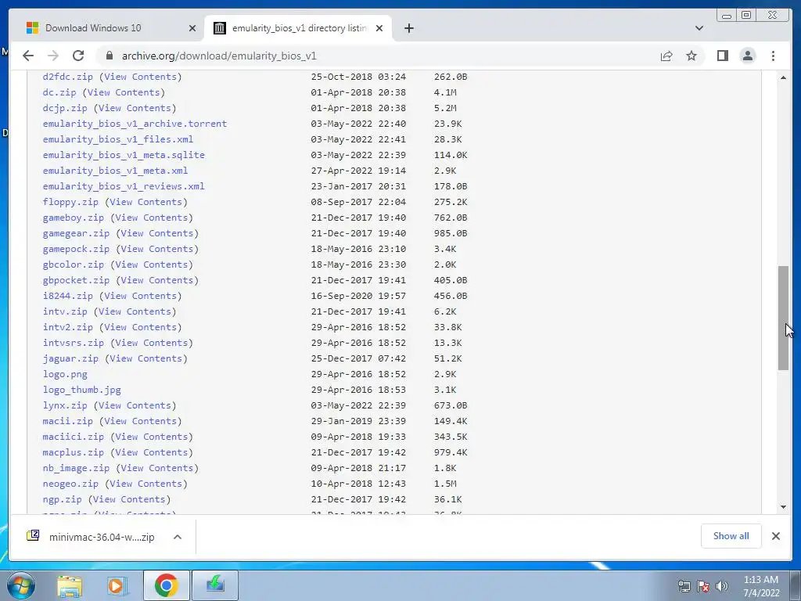Viewport: 801px width, 601px height.
Task: Select emularity_bios_v1 directory listing tab
Action: pos(298,28)
